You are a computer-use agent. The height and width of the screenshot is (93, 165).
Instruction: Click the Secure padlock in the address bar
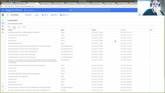[9, 6]
